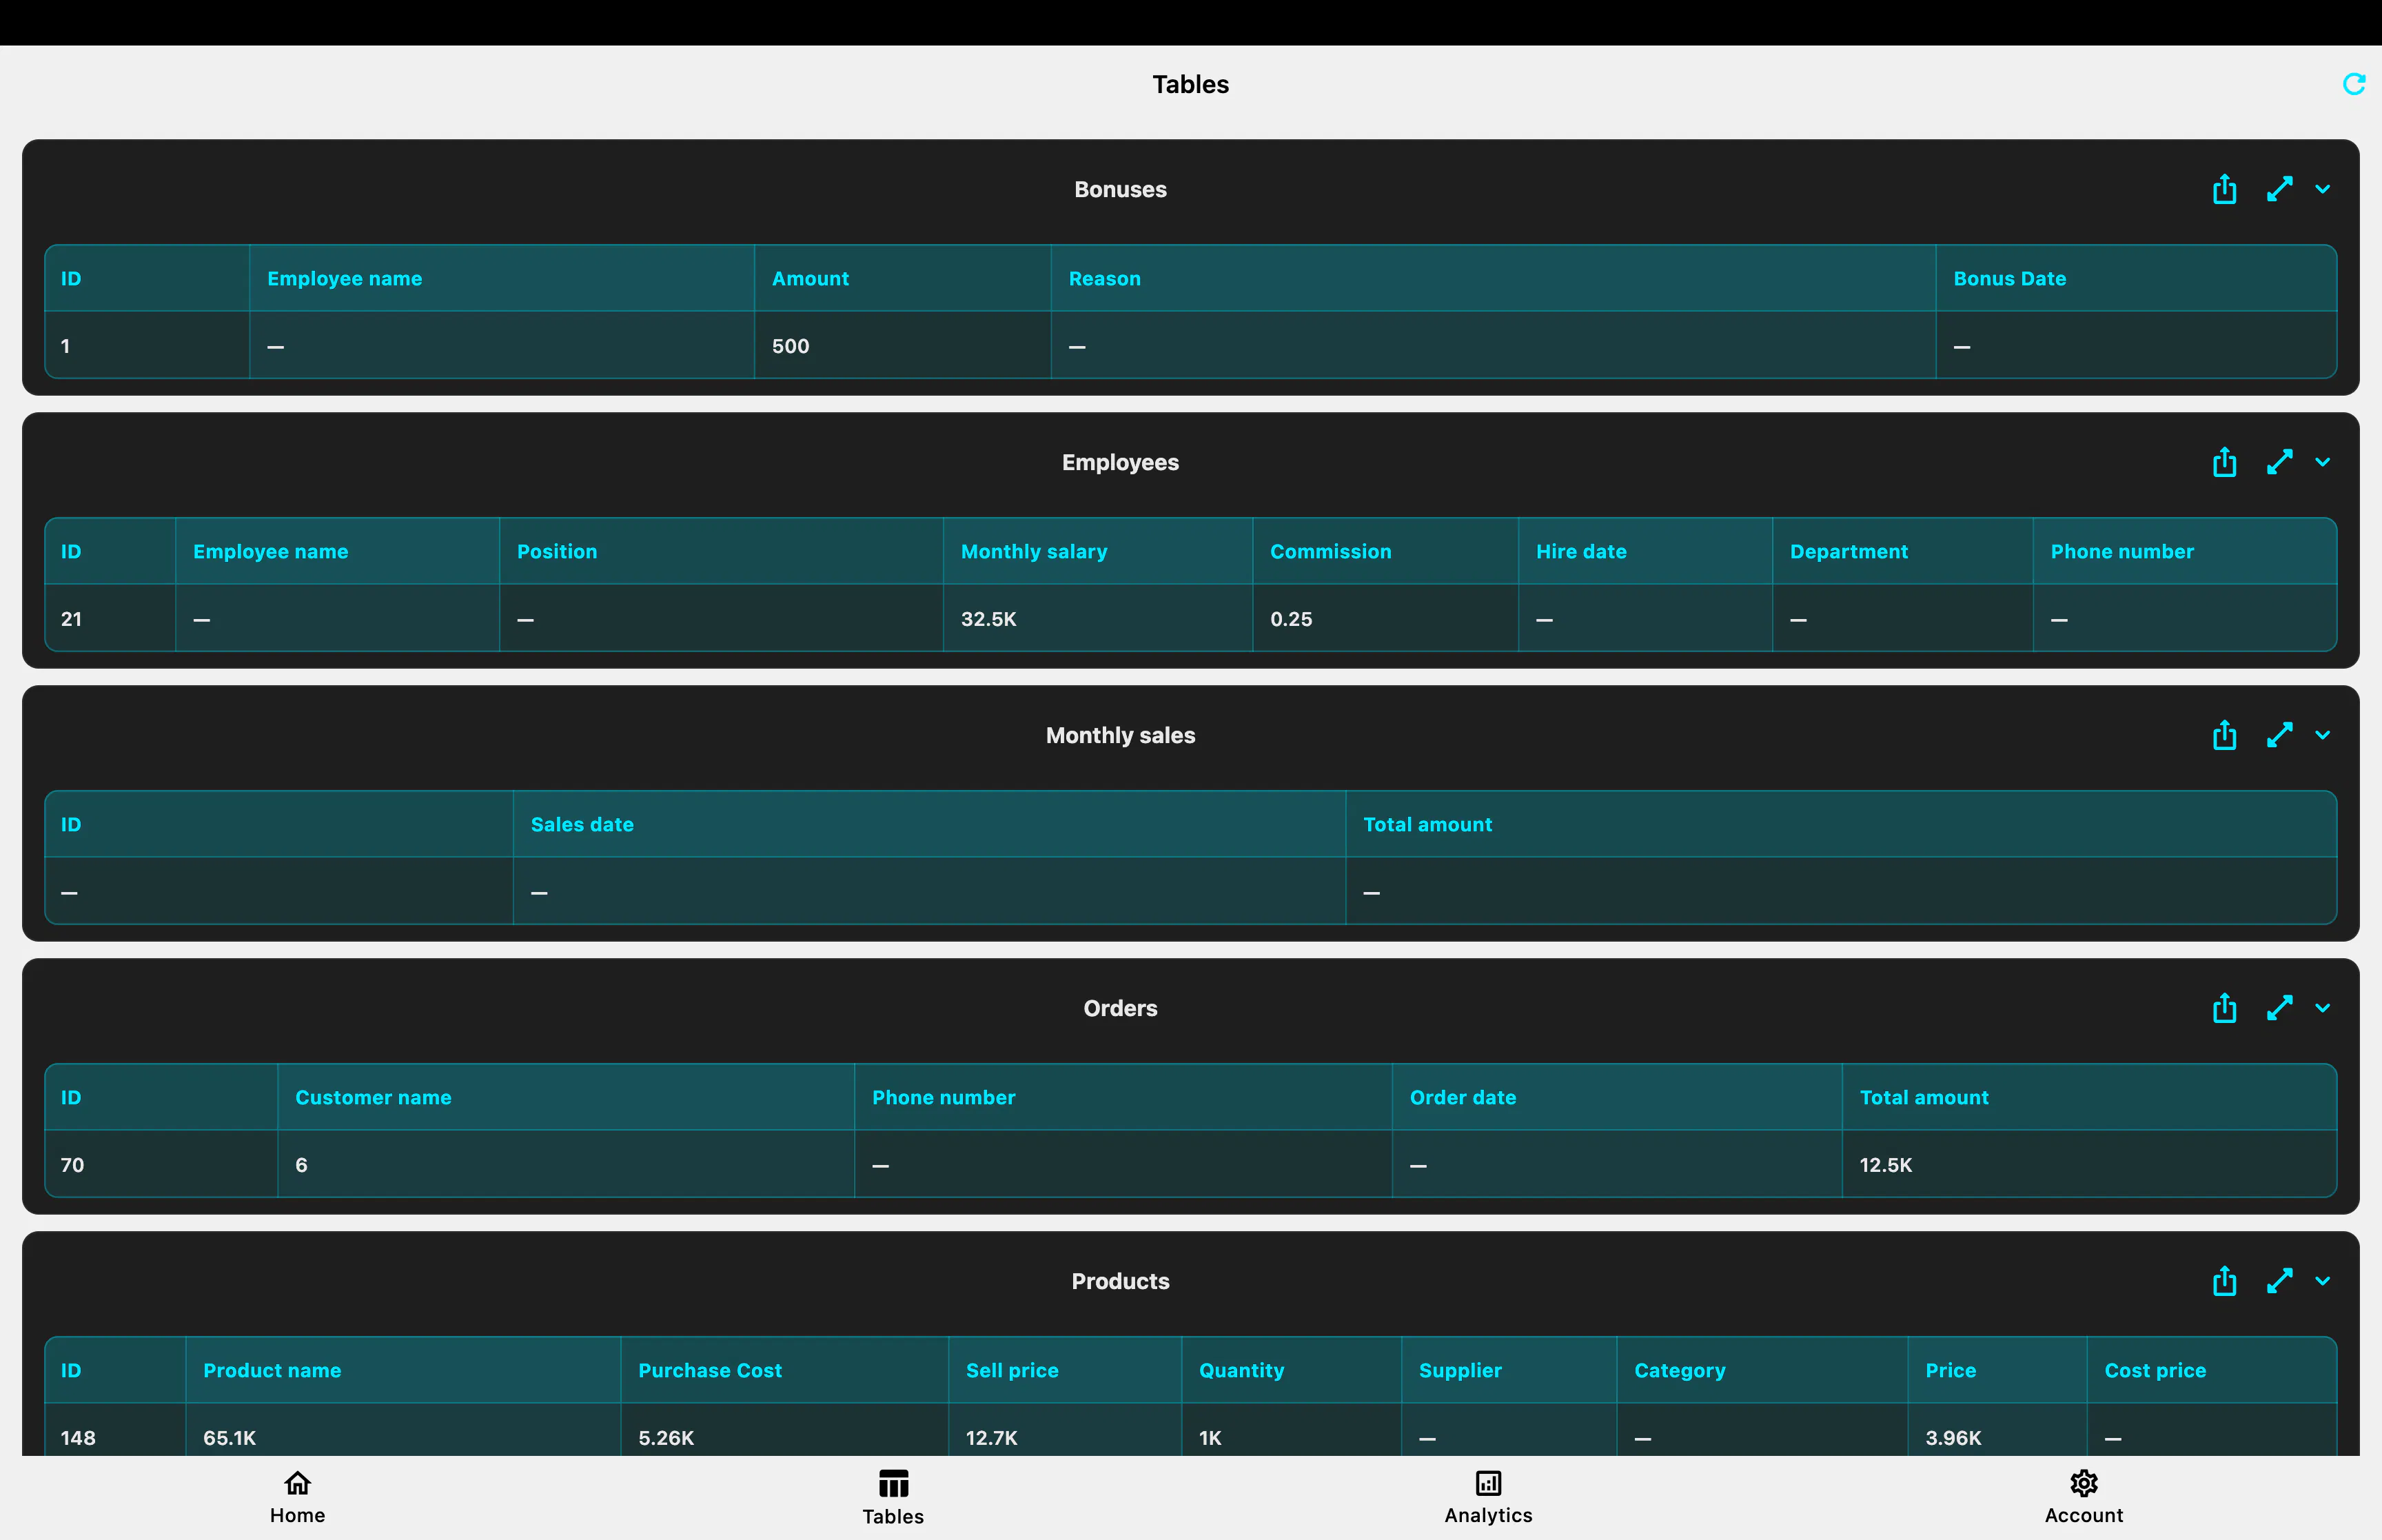Image resolution: width=2382 pixels, height=1540 pixels.
Task: Select the 65.1K product name cell
Action: click(403, 1430)
